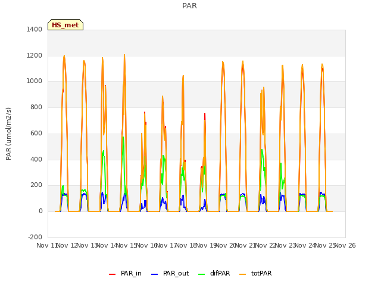Image resolution: width=381 pixels, height=285 pixels.
Task: Click the -200 y-axis tick label
Action: coord(35,237)
